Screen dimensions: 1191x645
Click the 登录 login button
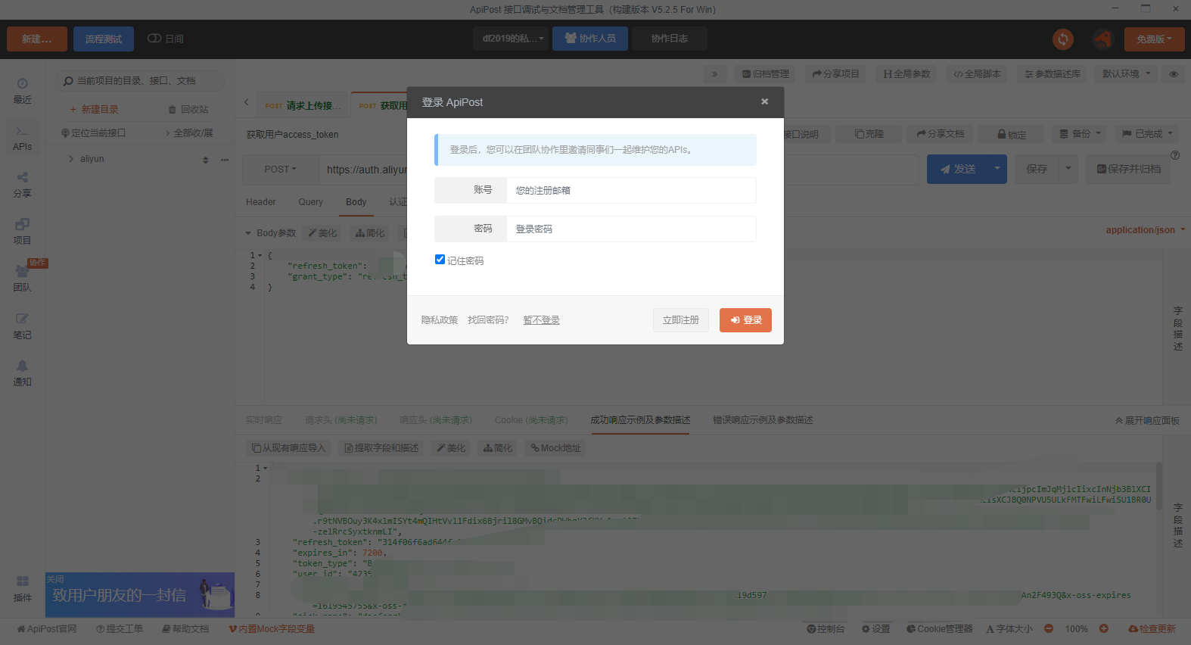[x=745, y=320]
